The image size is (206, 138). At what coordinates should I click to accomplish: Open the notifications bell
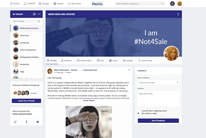coord(172,4)
